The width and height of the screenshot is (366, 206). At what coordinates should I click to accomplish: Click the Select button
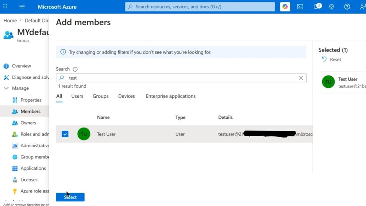[70, 197]
